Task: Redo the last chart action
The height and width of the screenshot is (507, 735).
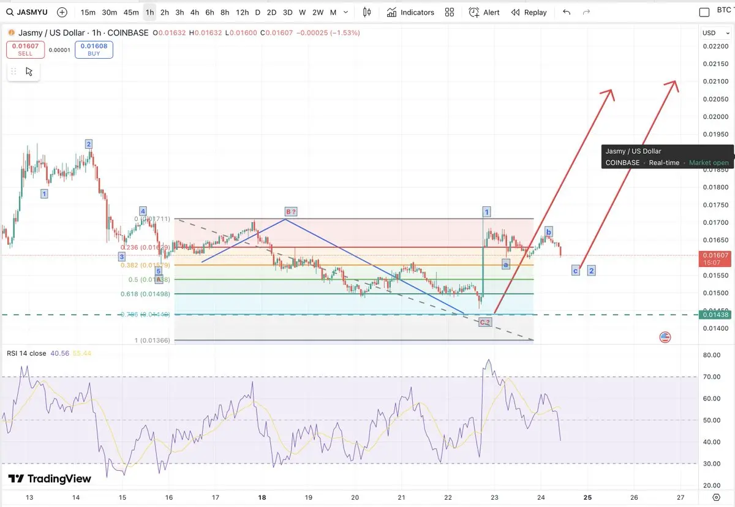Action: point(587,12)
